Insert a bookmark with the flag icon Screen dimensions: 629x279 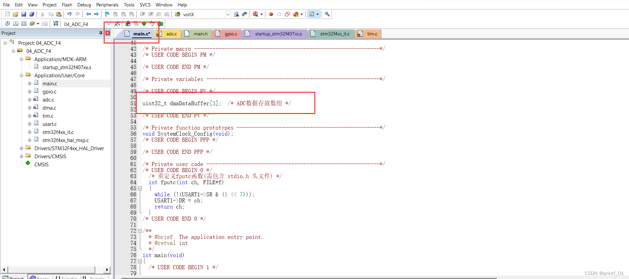pos(107,14)
